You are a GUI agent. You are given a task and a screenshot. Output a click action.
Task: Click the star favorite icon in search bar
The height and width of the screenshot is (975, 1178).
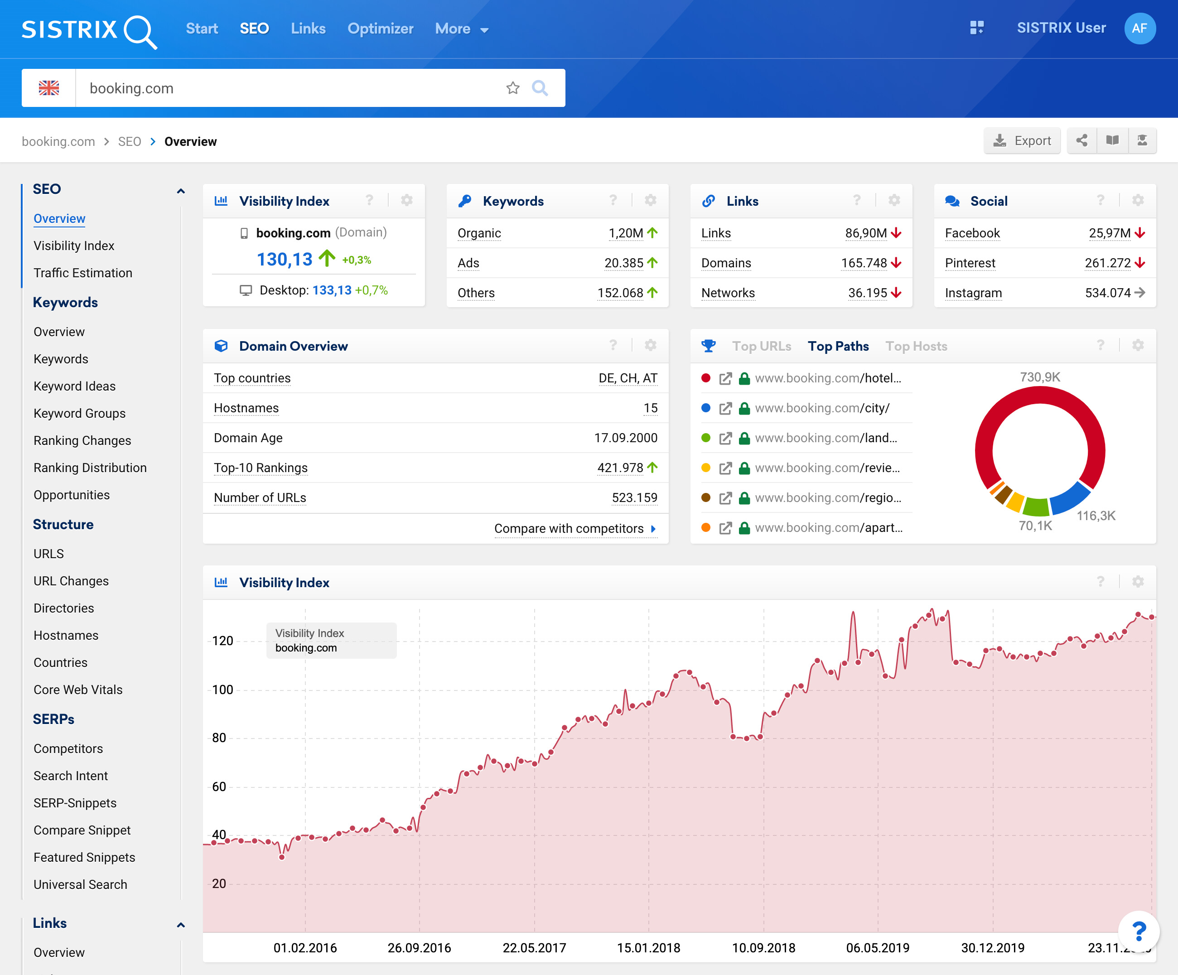tap(513, 88)
